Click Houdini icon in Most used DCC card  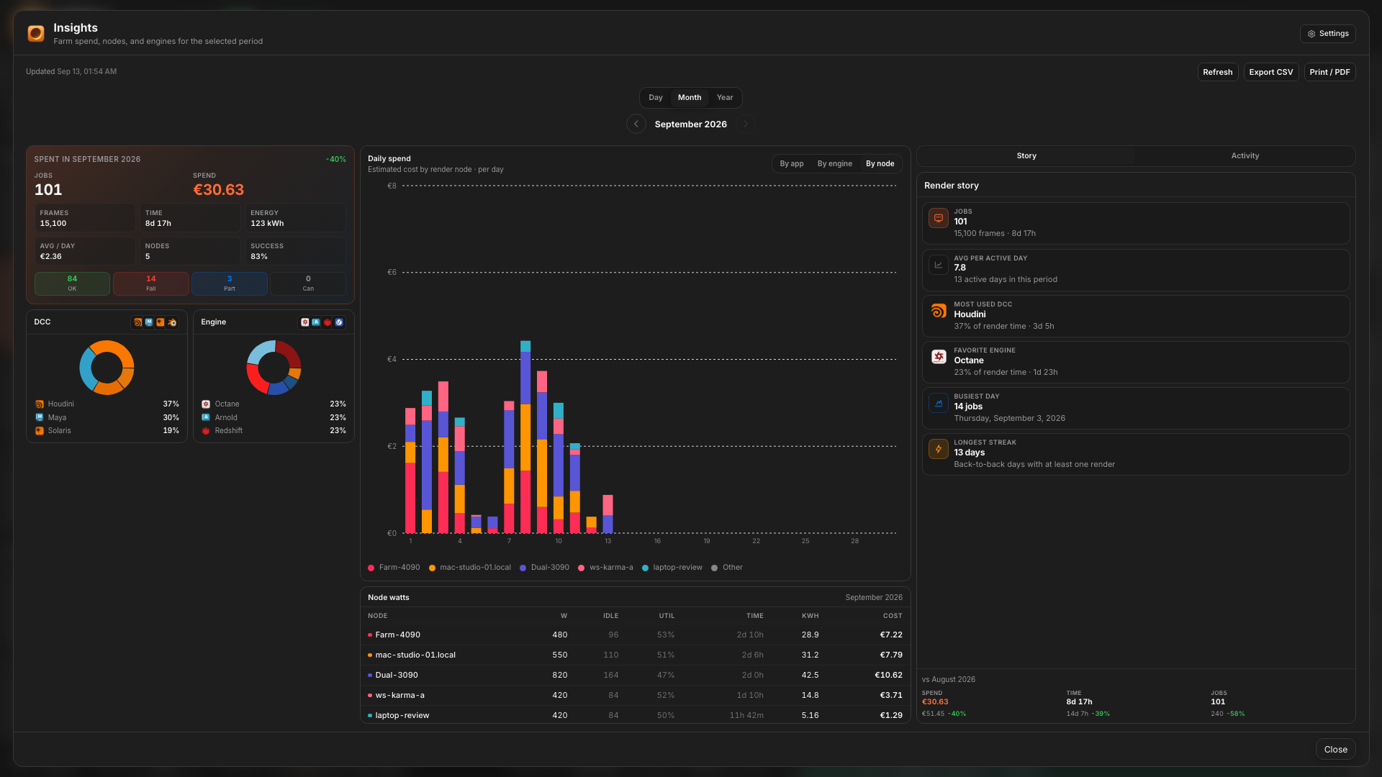[939, 311]
